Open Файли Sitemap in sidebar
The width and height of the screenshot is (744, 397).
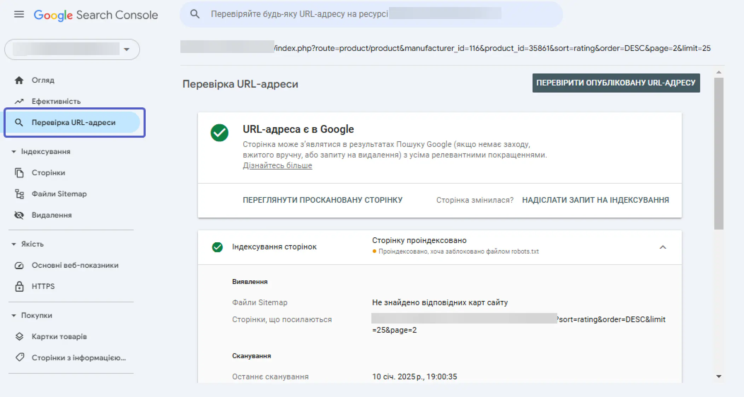pyautogui.click(x=59, y=194)
